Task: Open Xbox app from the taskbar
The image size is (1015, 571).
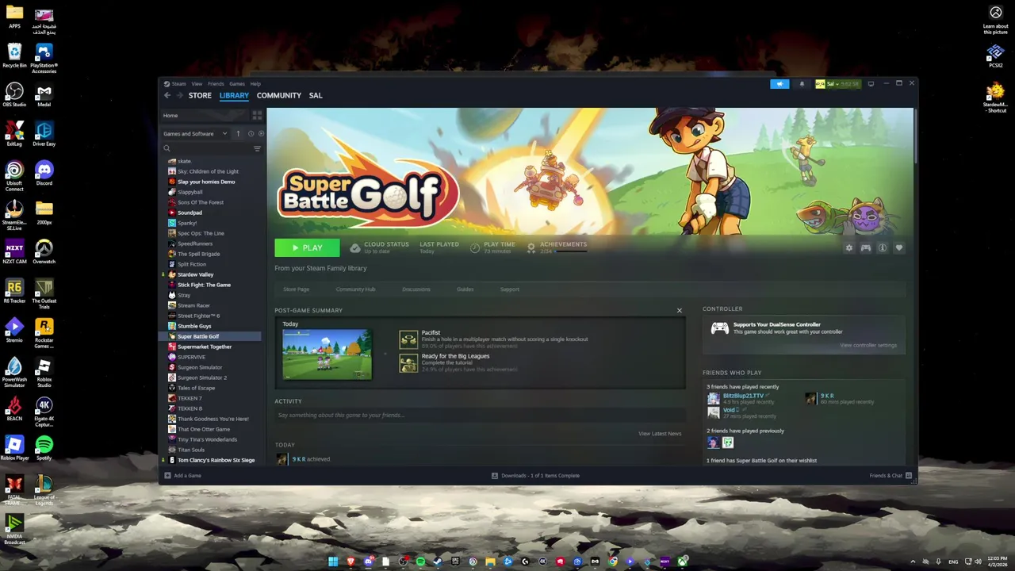Action: 682,561
